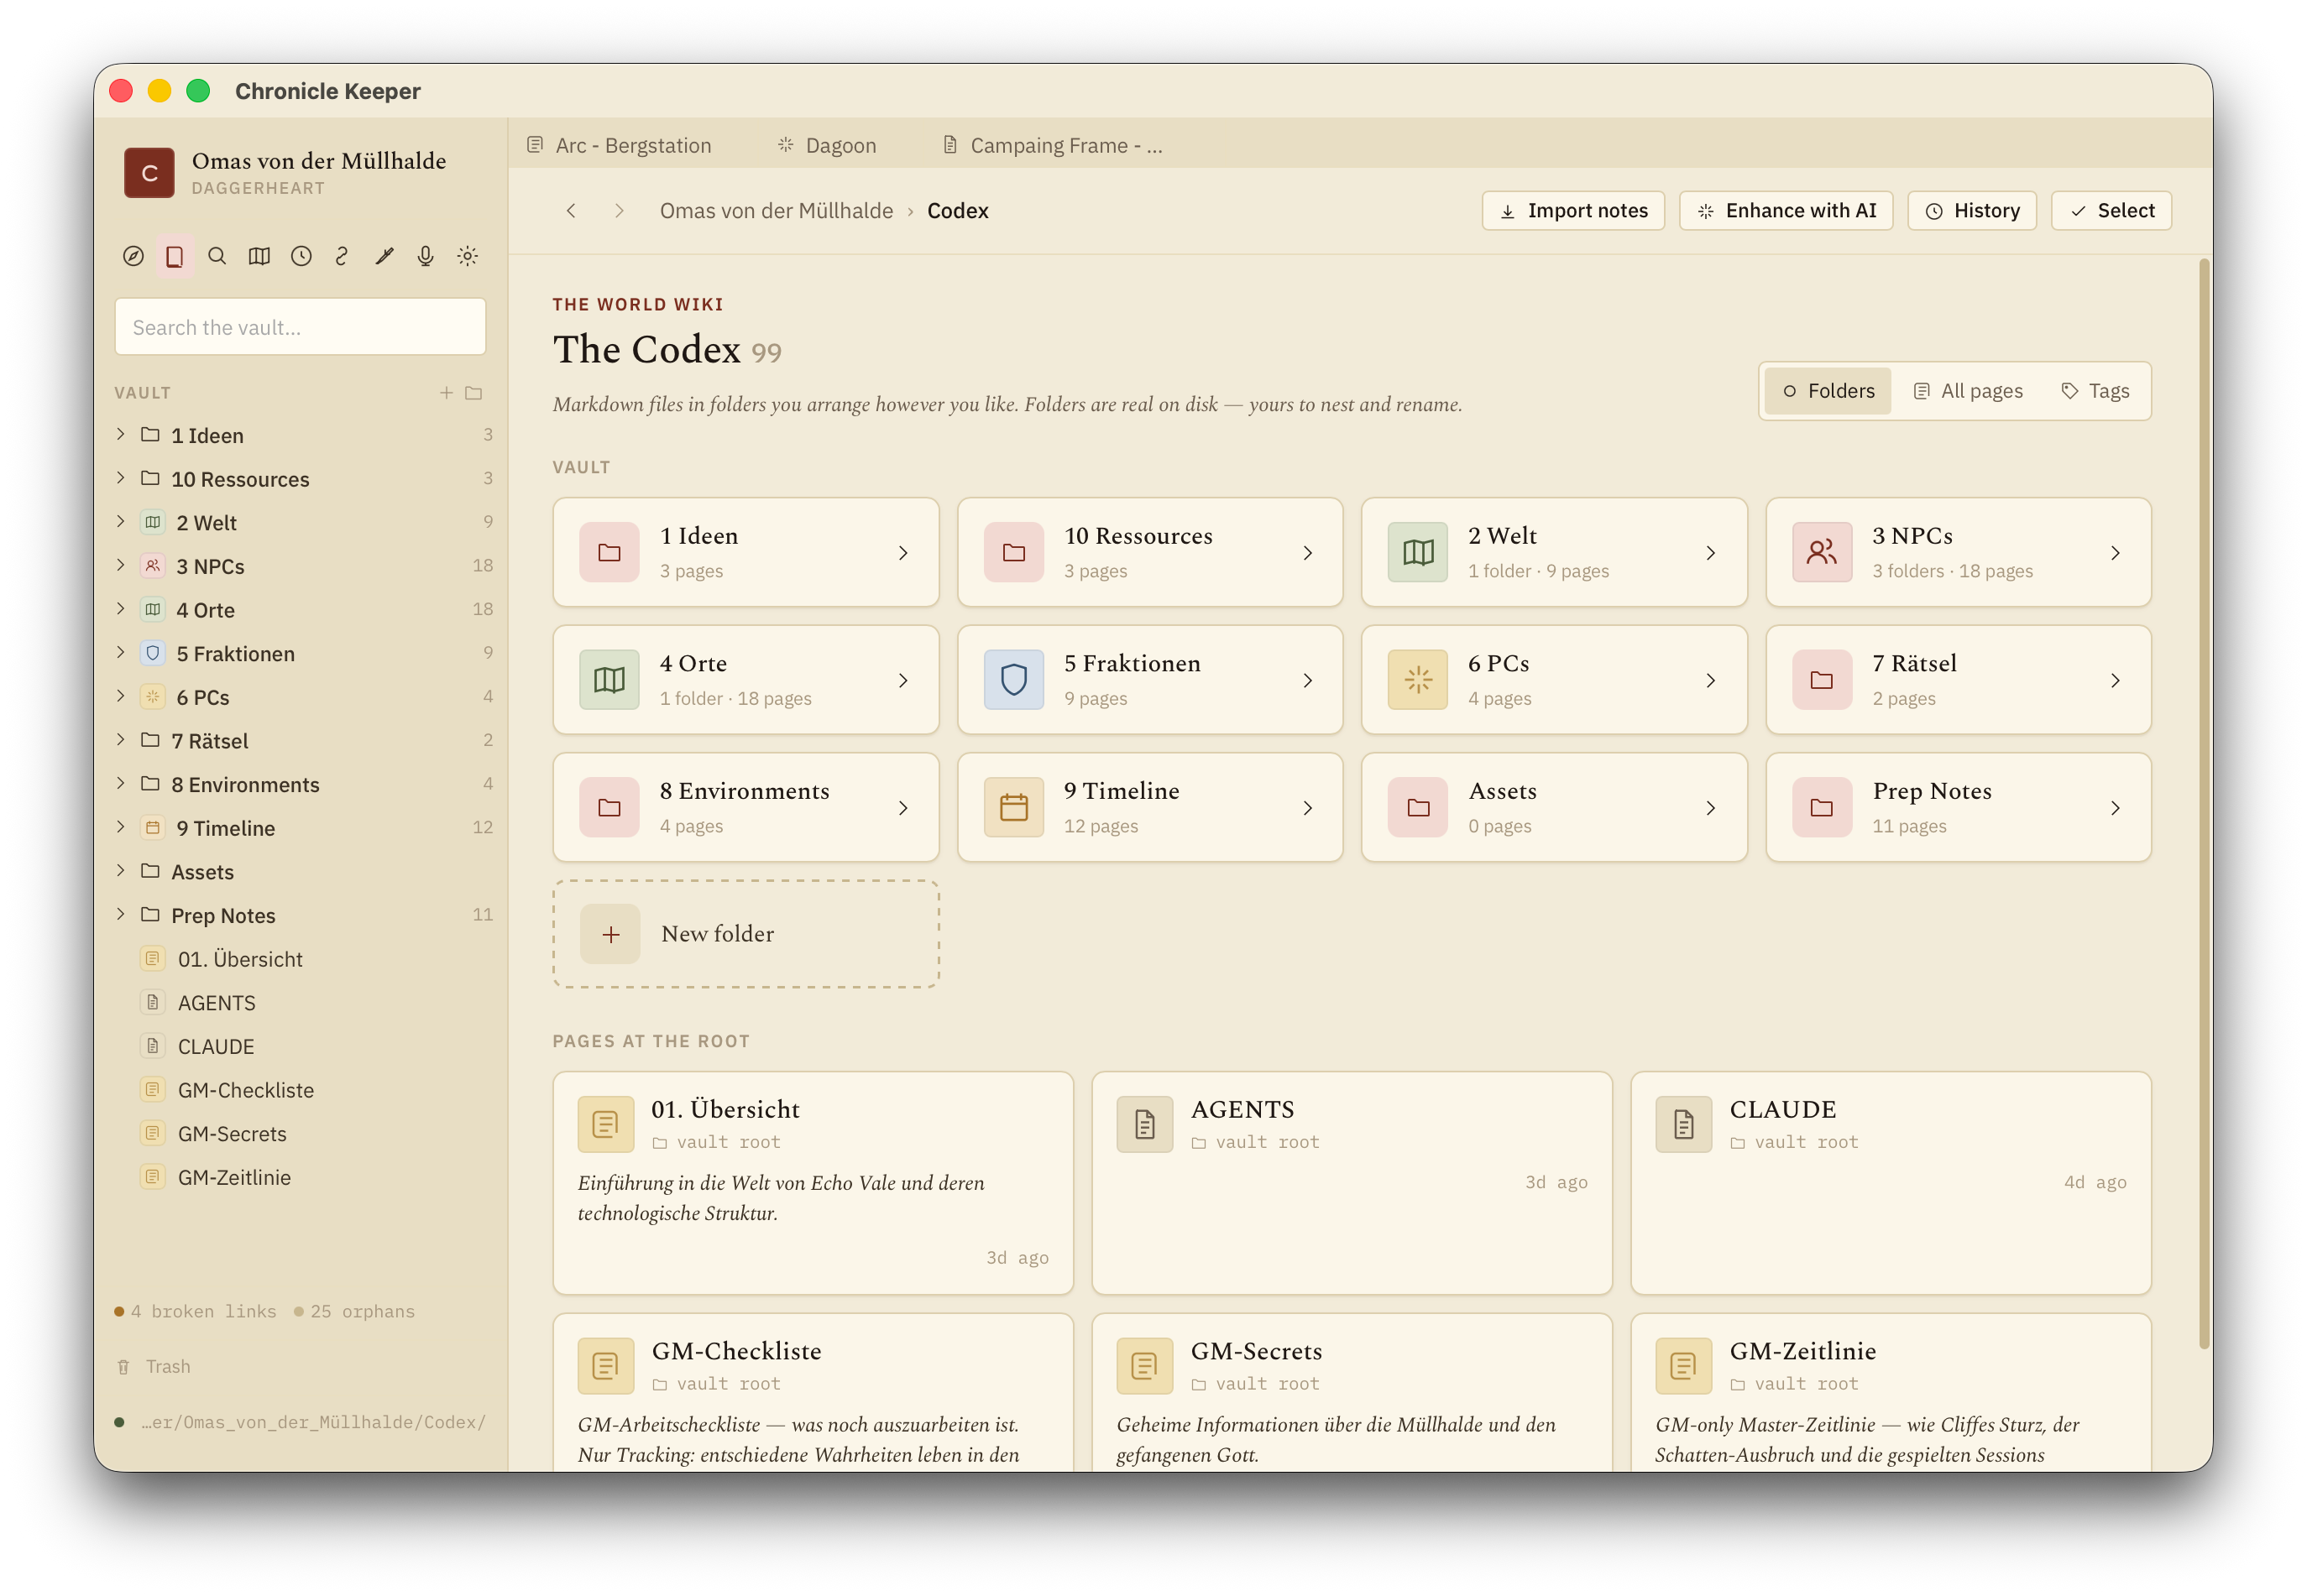This screenshot has height=1596, width=2307.
Task: Click the main content vertical scrollbar
Action: (x=2204, y=805)
